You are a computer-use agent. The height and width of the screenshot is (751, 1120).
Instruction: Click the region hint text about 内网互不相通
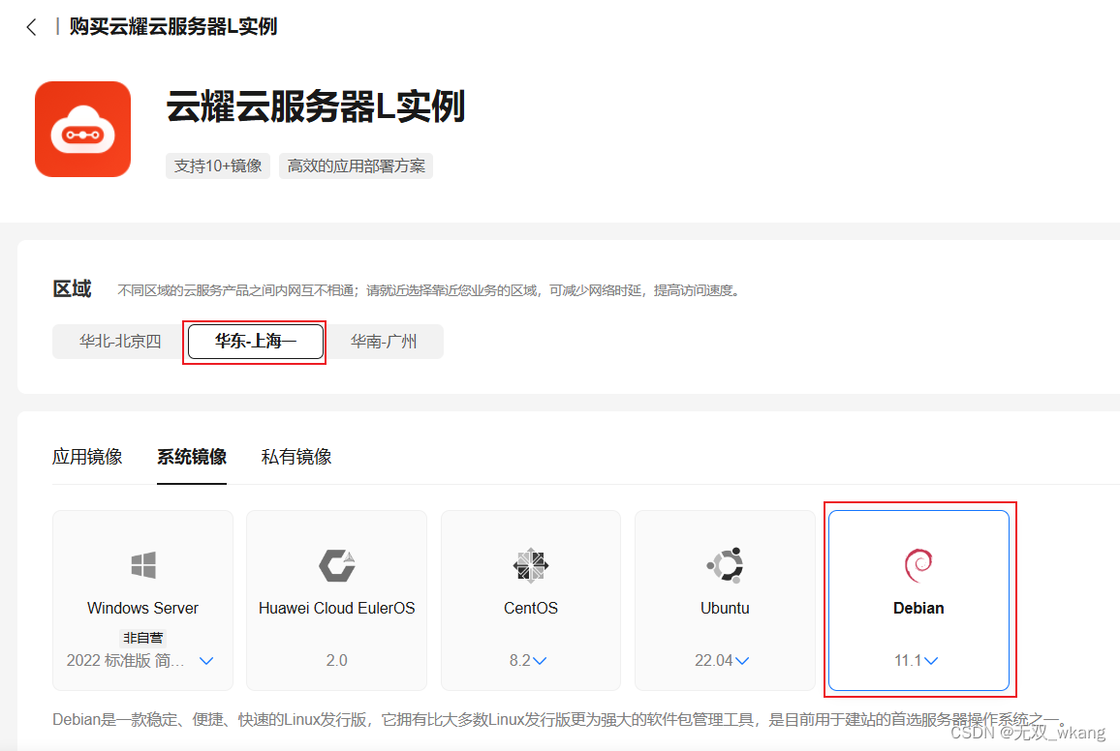pos(431,290)
